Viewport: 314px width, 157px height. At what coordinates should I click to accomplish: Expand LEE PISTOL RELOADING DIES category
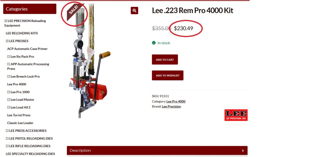(7, 139)
